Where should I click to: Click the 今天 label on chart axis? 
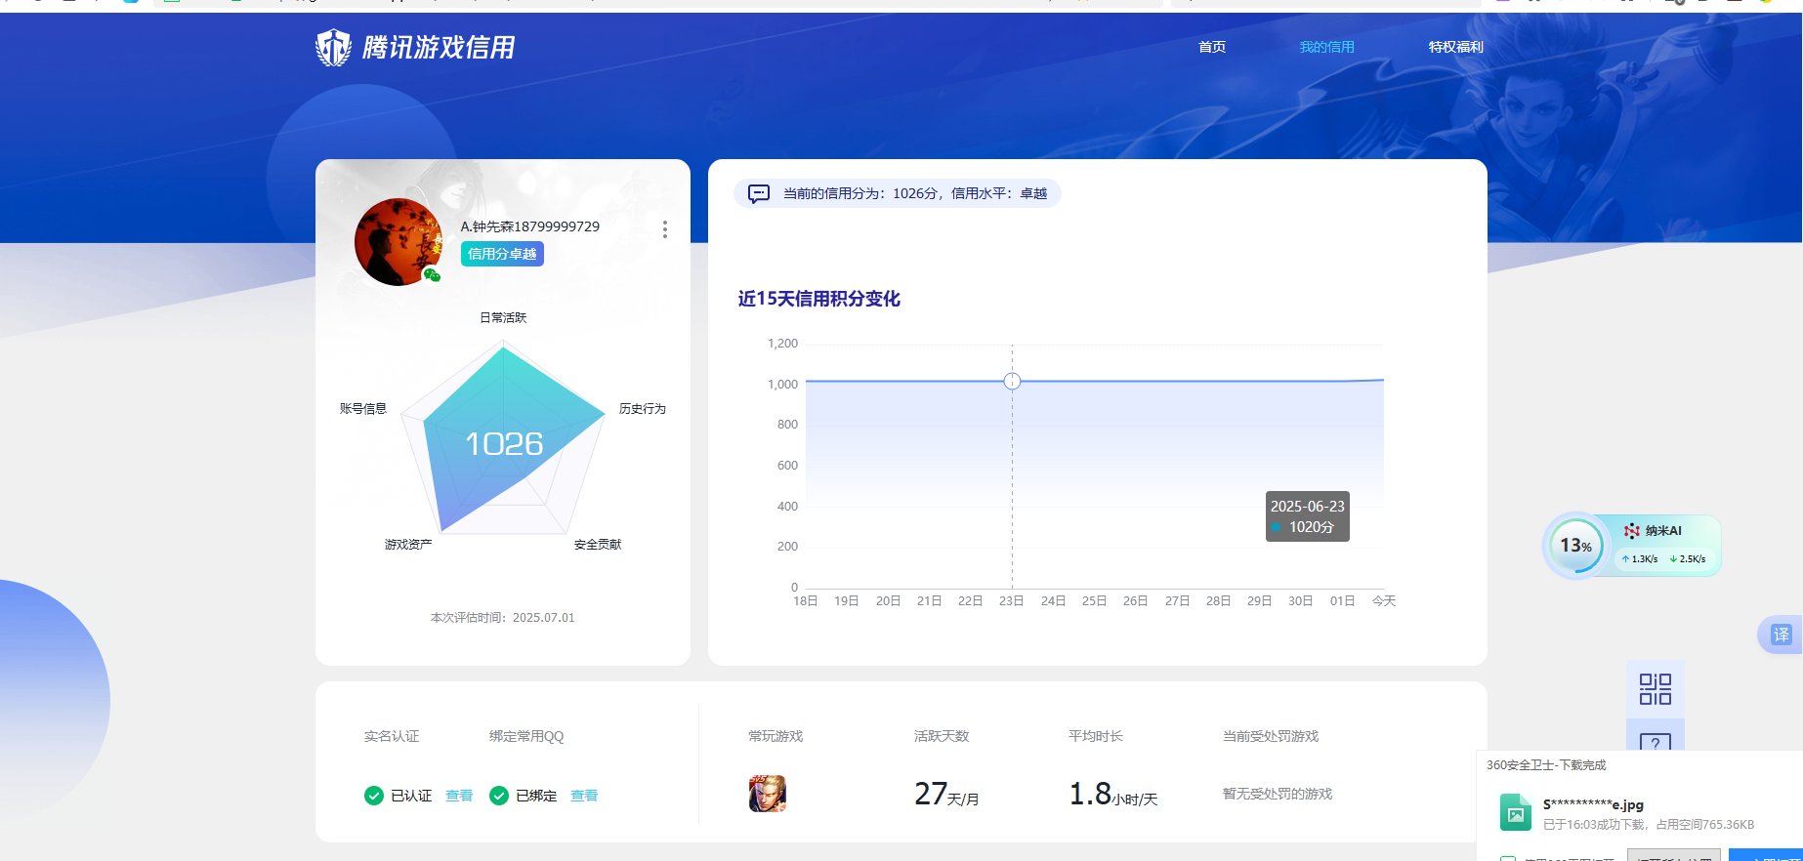click(1384, 600)
